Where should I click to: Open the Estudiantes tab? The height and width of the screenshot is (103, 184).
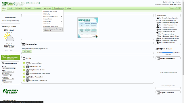click(37, 8)
